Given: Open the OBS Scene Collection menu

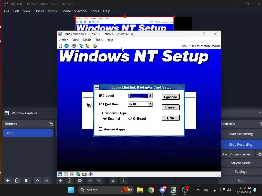Looking at the screenshot, I should (x=74, y=11).
